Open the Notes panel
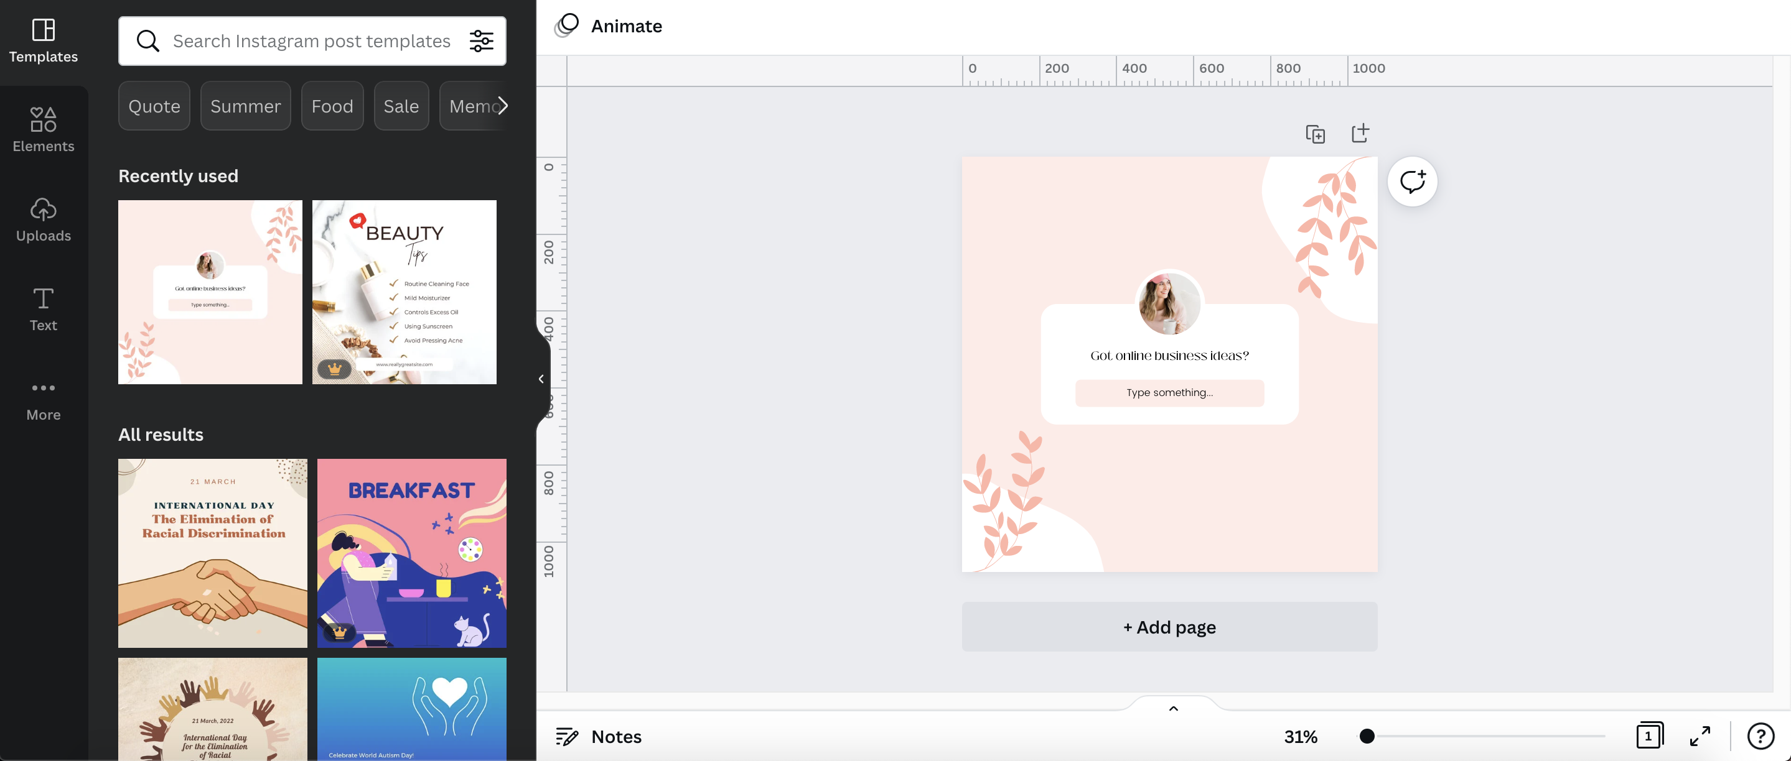Viewport: 1791px width, 761px height. point(599,737)
